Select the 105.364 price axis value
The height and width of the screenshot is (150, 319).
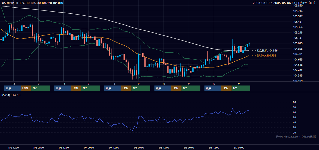pos(298,27)
